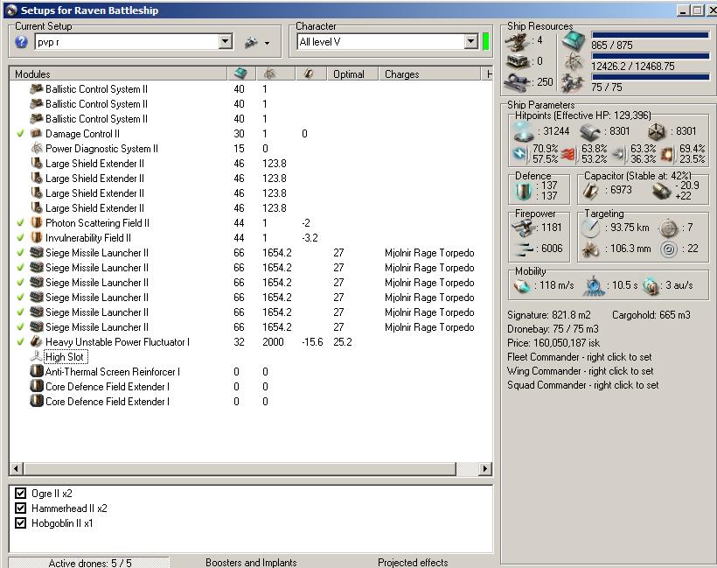Click the shield hitpoints icon

click(x=523, y=130)
